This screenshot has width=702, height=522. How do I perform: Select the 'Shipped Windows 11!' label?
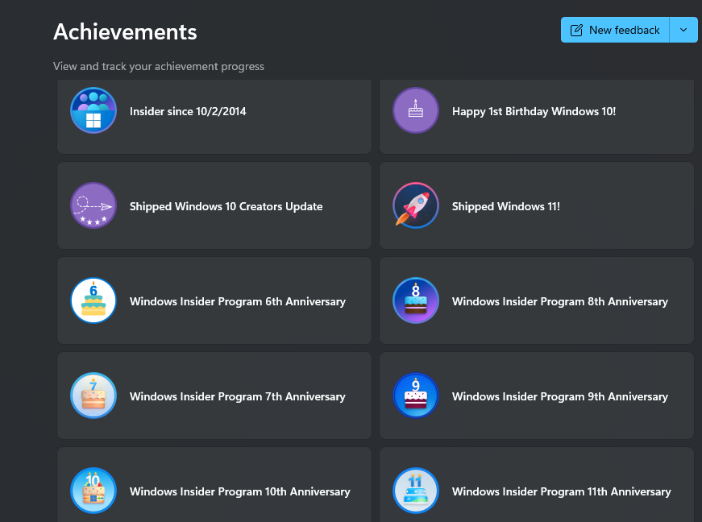click(x=506, y=207)
